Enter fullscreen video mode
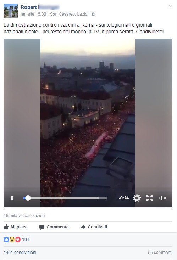This screenshot has height=260, width=177. coord(150,198)
